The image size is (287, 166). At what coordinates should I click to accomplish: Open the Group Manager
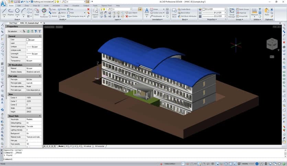click(x=232, y=12)
